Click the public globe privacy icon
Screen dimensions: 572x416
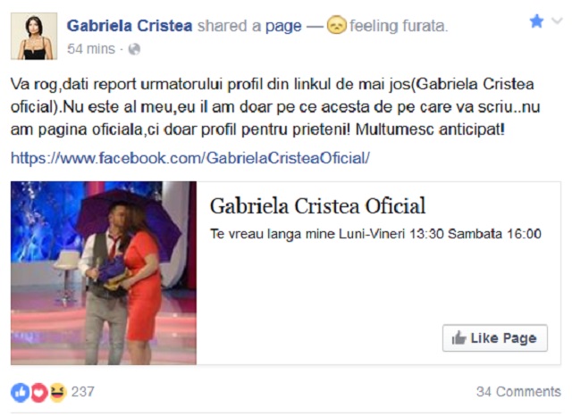coord(134,49)
